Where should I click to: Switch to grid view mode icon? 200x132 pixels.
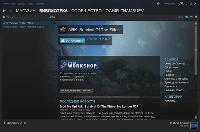(196, 17)
